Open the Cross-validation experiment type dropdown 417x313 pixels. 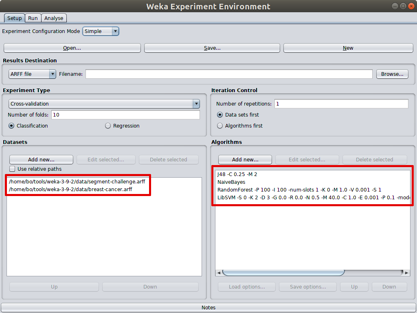tap(104, 104)
